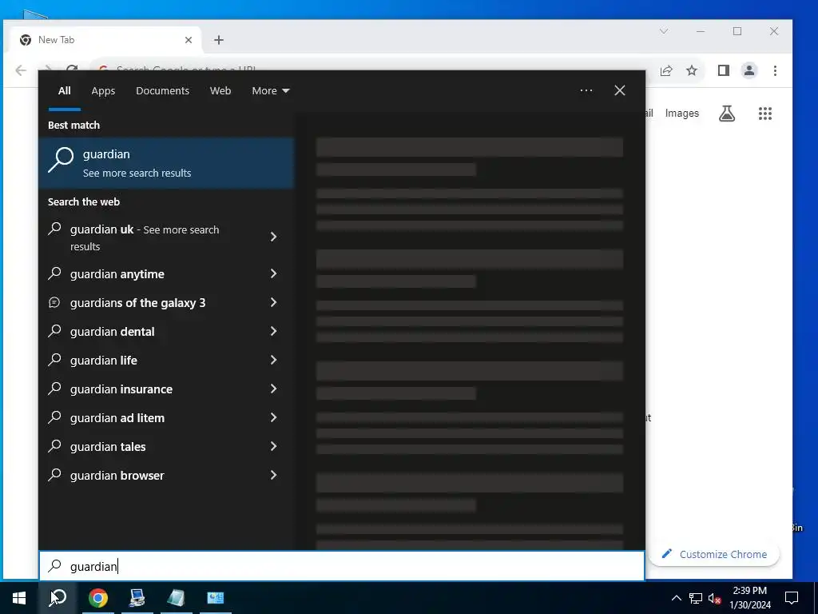Open a new Chrome tab with plus
The width and height of the screenshot is (818, 614).
click(x=219, y=40)
